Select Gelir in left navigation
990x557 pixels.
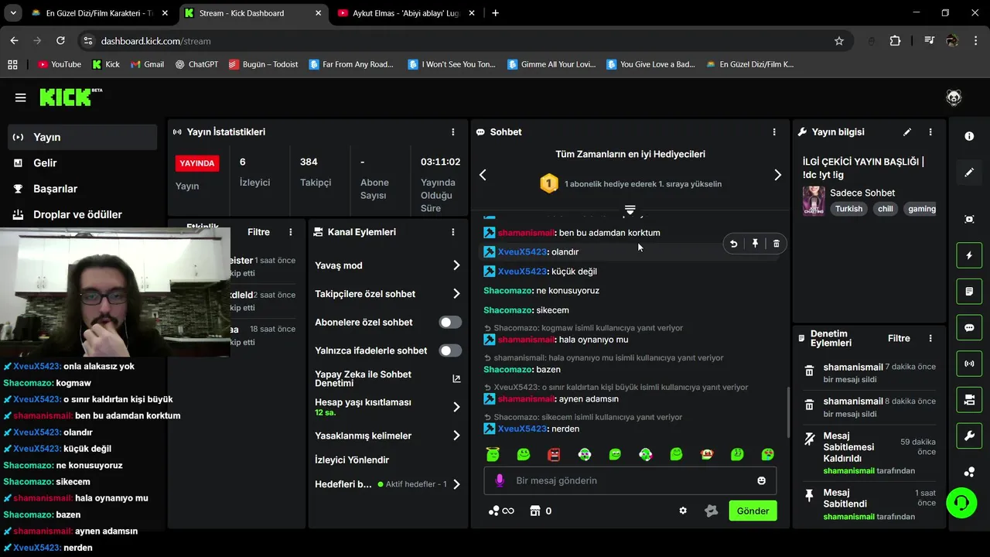(x=83, y=162)
